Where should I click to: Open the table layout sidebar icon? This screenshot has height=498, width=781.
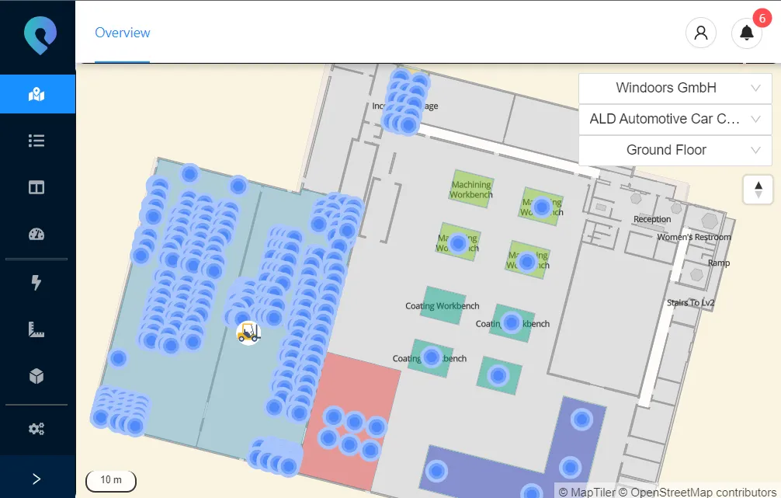click(x=36, y=187)
